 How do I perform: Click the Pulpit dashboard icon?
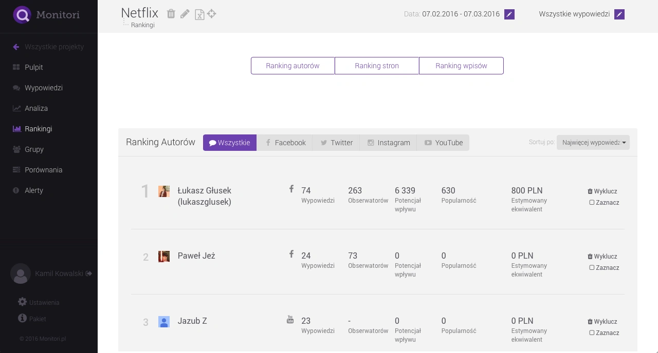(16, 67)
